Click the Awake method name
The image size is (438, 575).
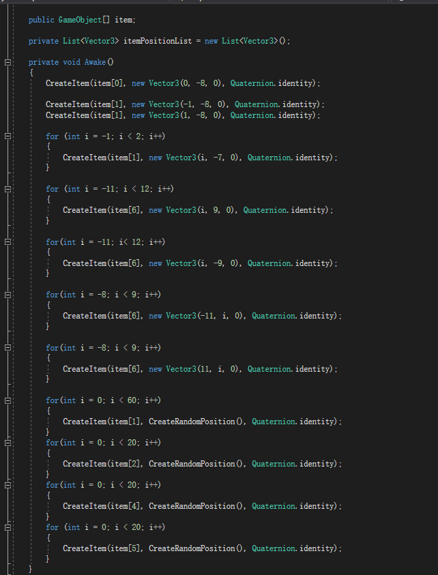click(x=95, y=62)
